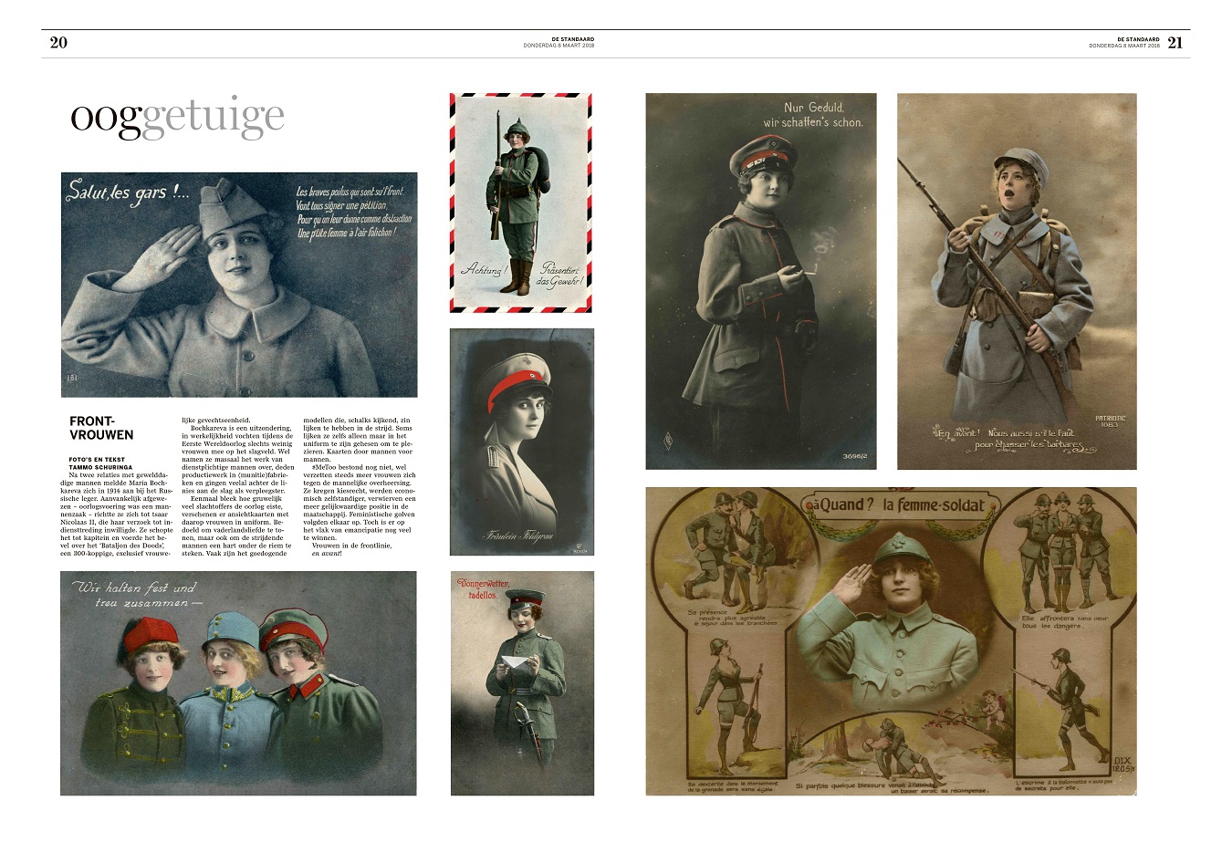Open the 'Salut, les gars' postcard image
The height and width of the screenshot is (863, 1232).
239,285
